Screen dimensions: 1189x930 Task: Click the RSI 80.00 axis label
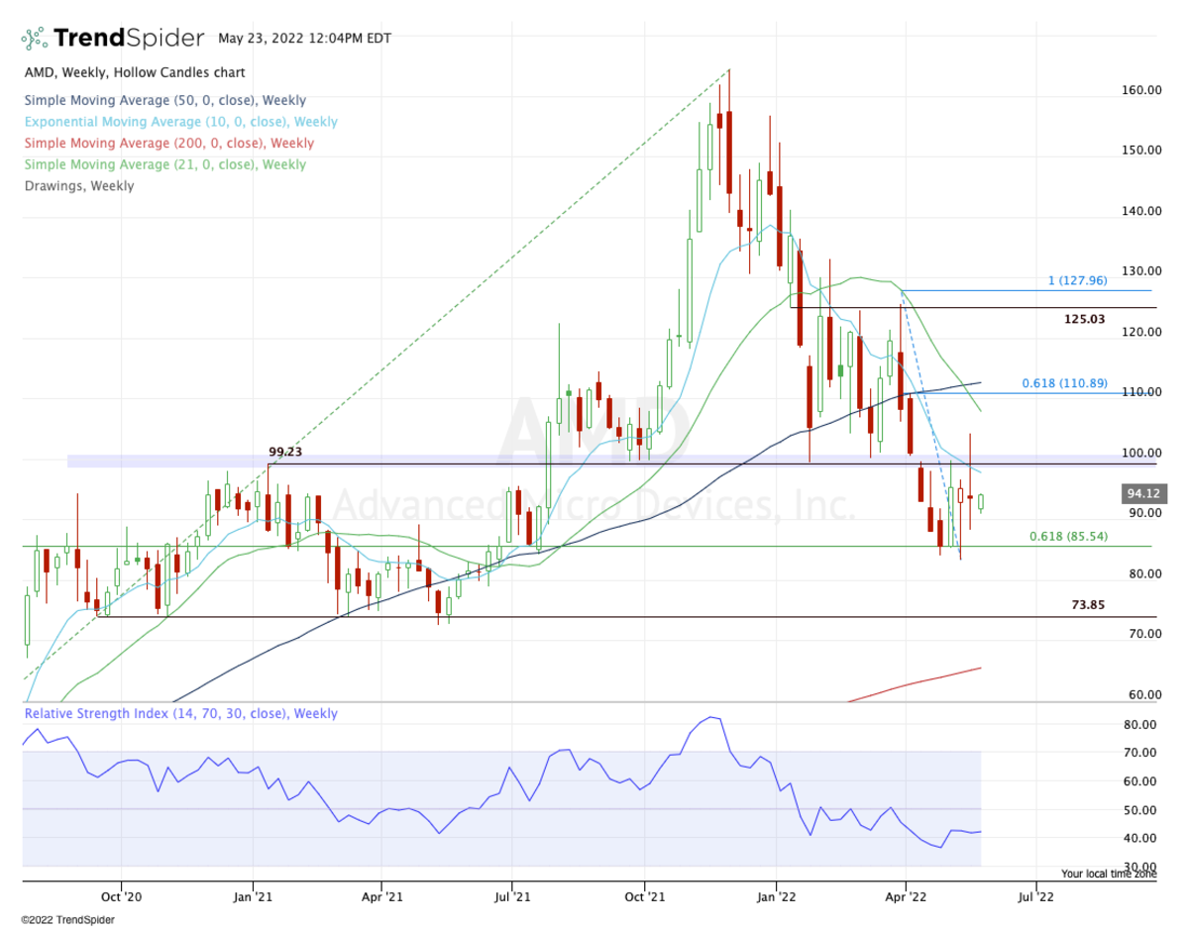[1142, 725]
